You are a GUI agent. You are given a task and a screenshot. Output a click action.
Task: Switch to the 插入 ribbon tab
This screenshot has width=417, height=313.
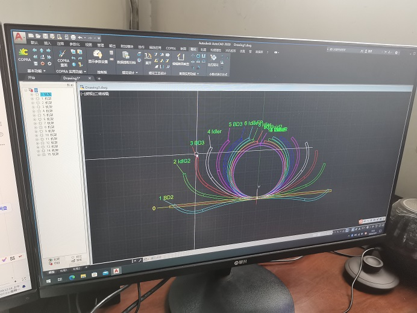pyautogui.click(x=48, y=43)
